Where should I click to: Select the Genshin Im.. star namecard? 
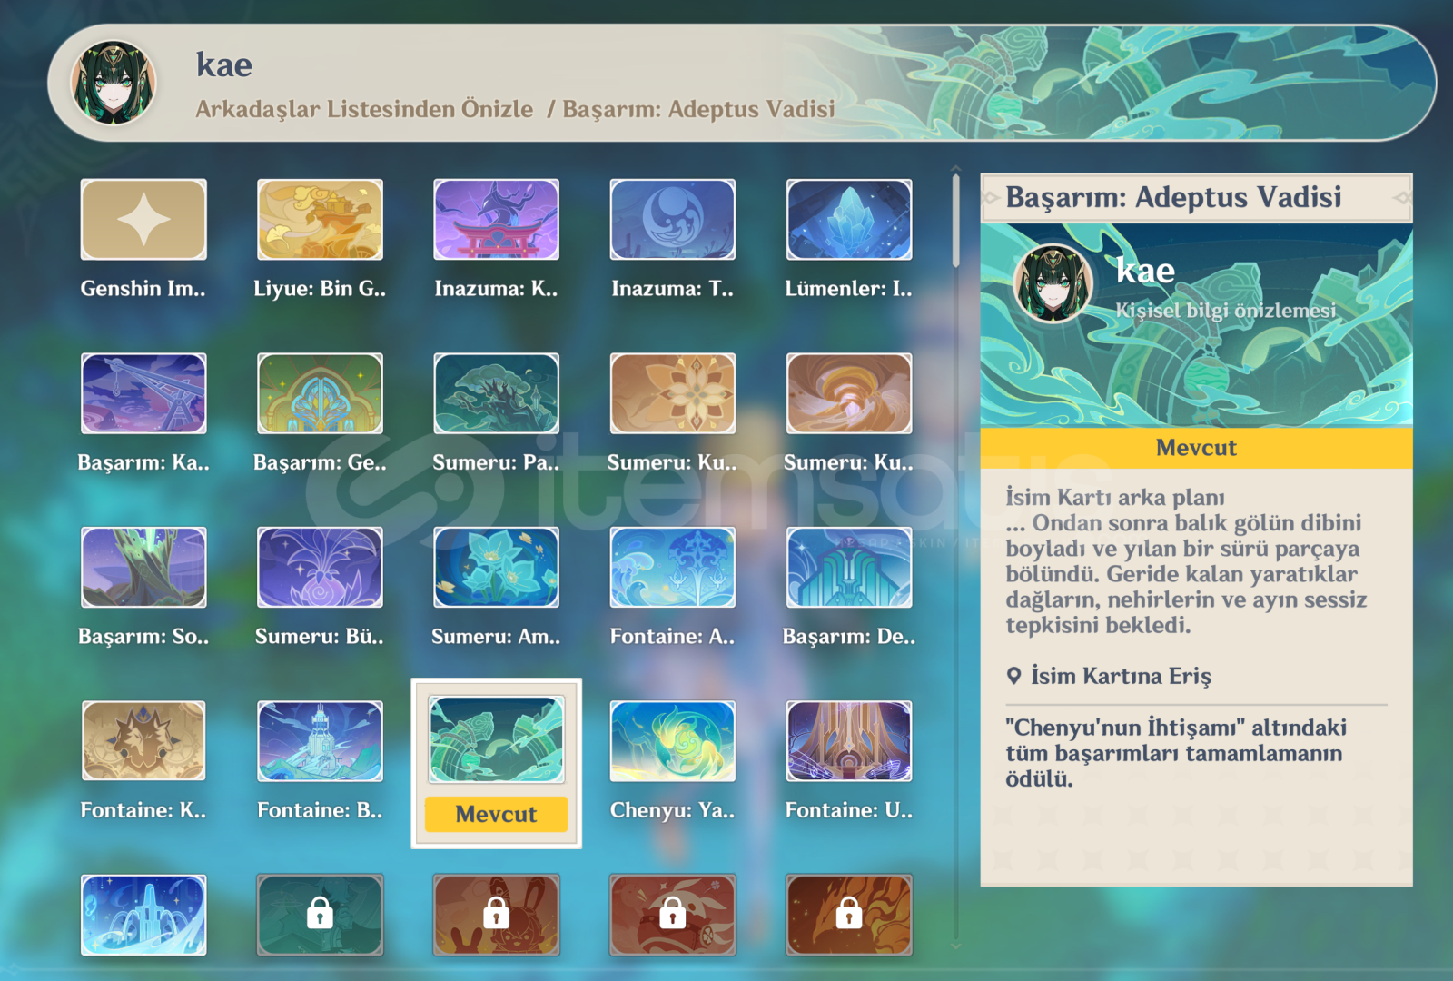click(143, 220)
